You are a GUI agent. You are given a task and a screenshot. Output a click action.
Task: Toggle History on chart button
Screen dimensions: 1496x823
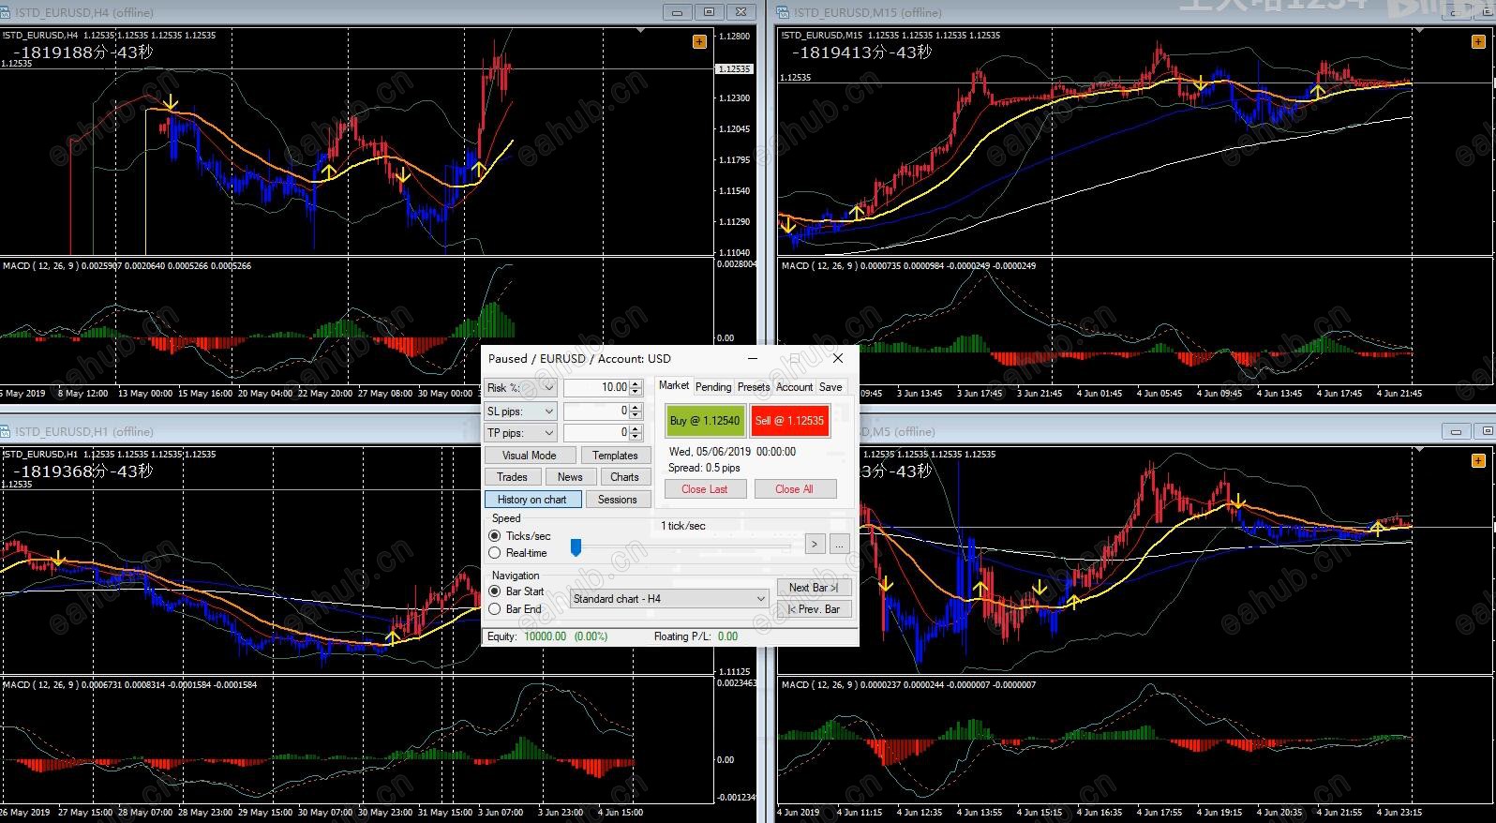[532, 500]
